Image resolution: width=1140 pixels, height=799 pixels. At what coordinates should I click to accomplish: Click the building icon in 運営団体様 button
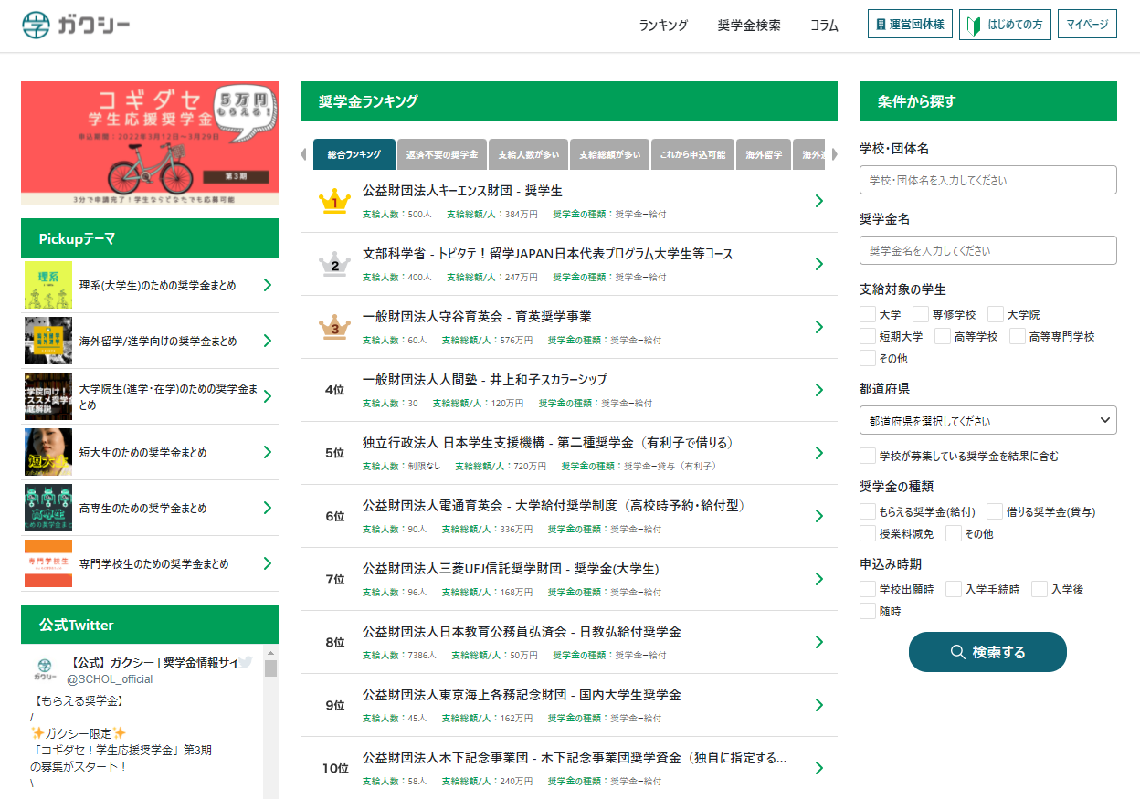tap(881, 25)
